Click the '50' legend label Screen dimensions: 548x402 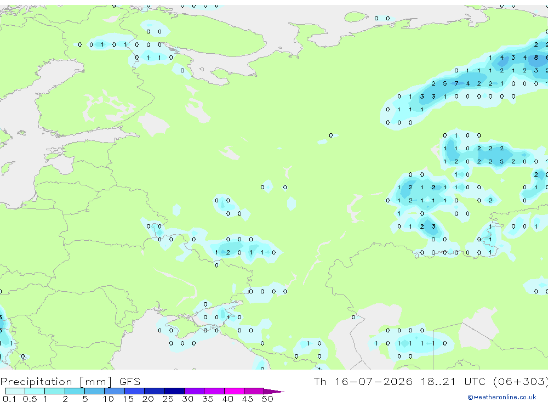tap(267, 399)
